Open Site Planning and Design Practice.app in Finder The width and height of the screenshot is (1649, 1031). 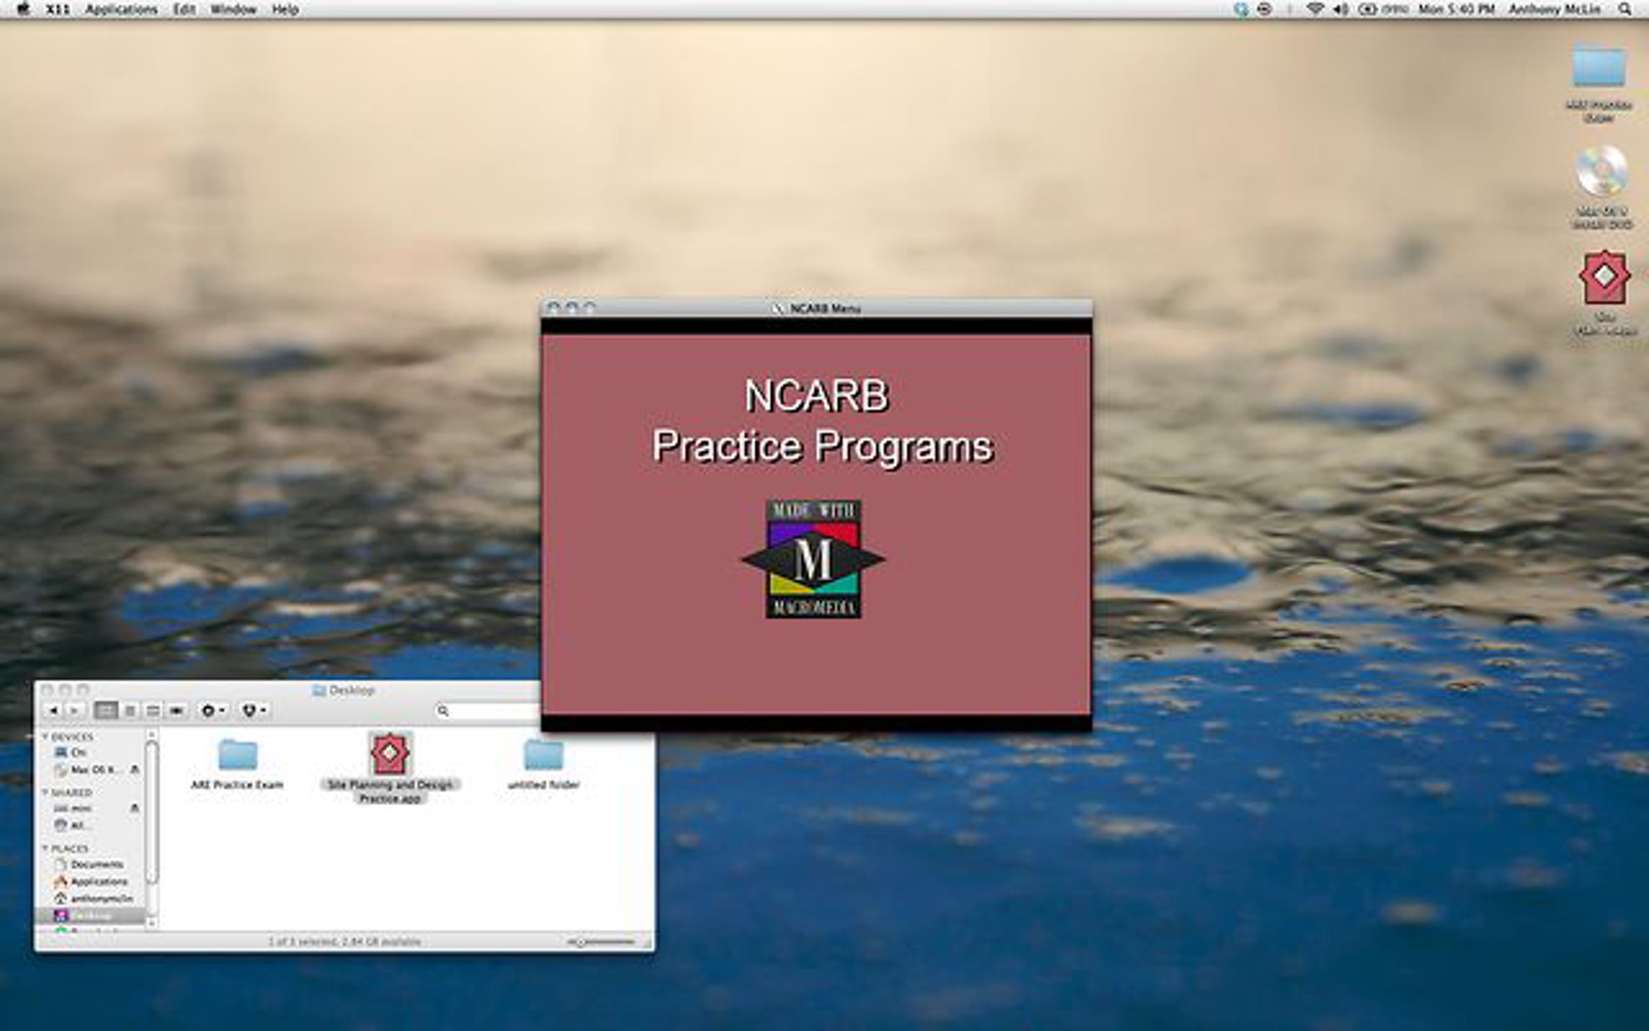pos(390,754)
